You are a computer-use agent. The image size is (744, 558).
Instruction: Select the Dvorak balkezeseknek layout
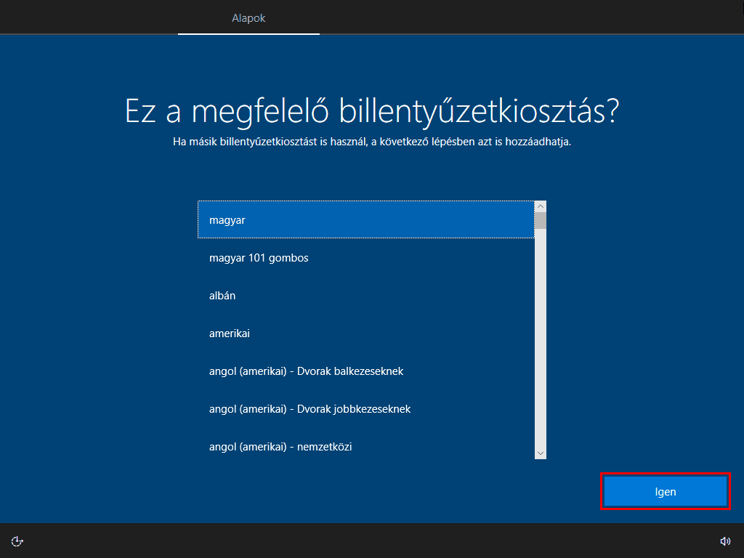click(366, 371)
